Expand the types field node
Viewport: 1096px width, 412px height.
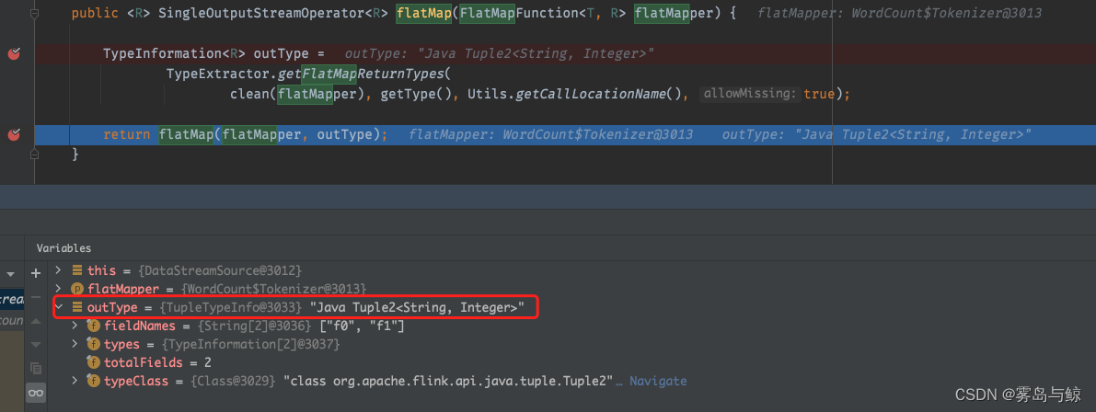[75, 344]
